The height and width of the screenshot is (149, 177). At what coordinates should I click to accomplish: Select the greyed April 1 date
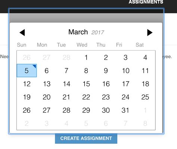point(145,110)
